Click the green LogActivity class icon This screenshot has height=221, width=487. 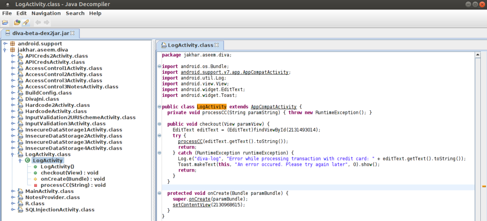[28, 161]
